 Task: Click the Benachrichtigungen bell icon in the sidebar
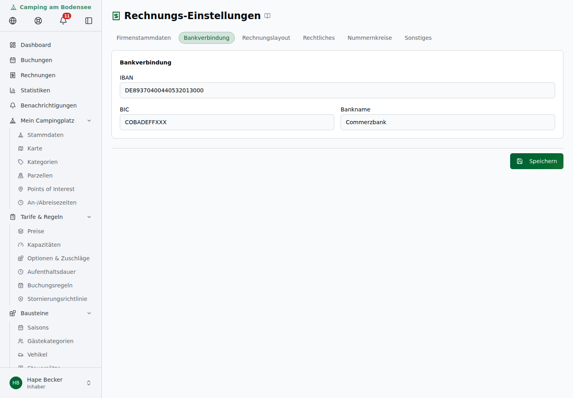click(x=13, y=105)
